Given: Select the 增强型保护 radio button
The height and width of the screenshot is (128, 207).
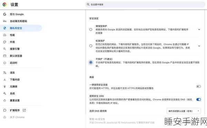Looking at the screenshot, I should click(x=91, y=30).
